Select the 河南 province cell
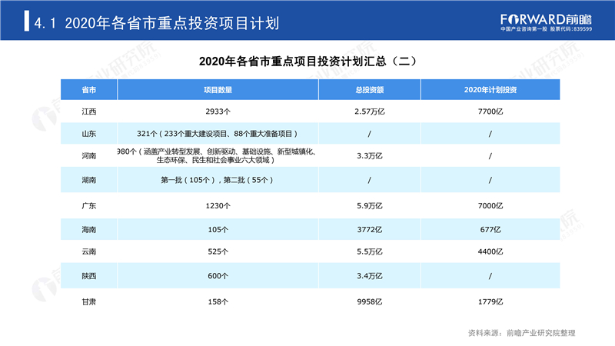615x346 pixels. 88,156
